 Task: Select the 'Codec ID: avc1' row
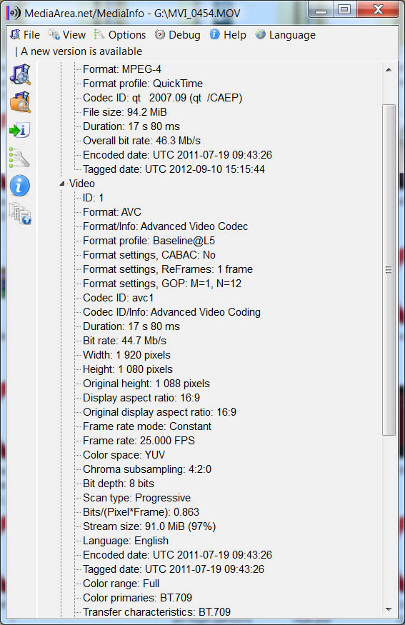(x=119, y=298)
